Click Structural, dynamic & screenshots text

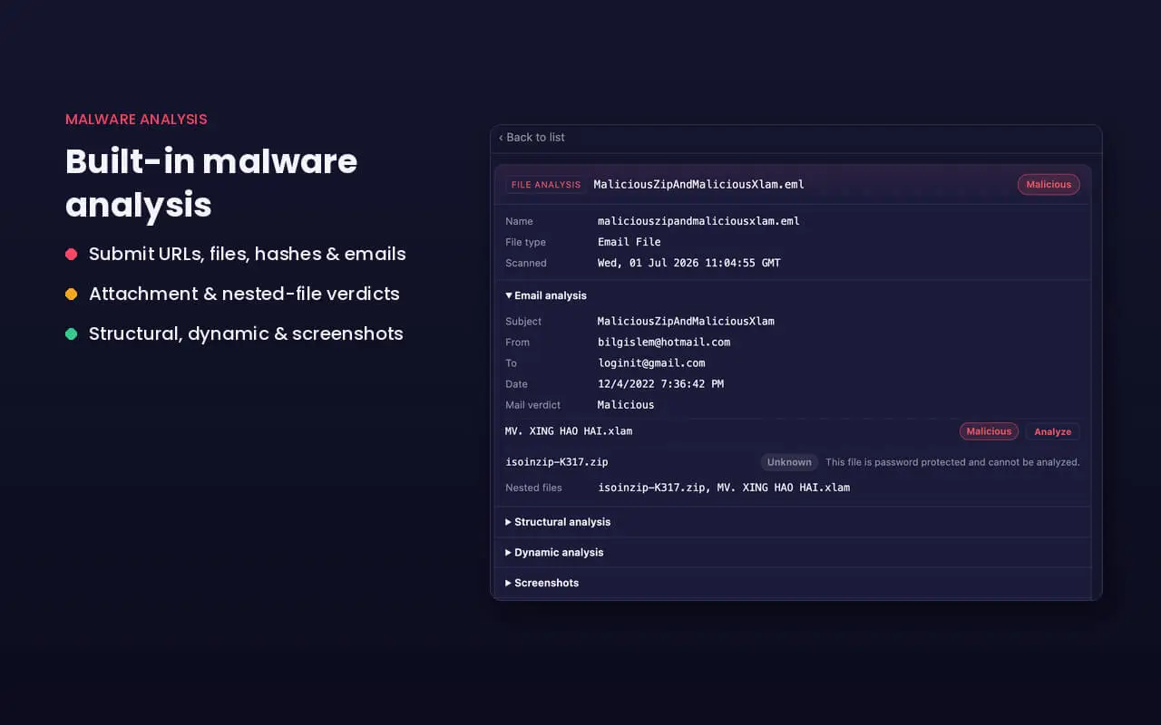coord(246,333)
